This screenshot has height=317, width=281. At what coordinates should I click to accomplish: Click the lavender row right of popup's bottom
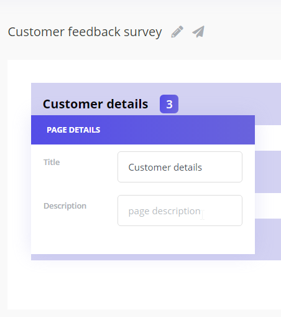(x=268, y=236)
